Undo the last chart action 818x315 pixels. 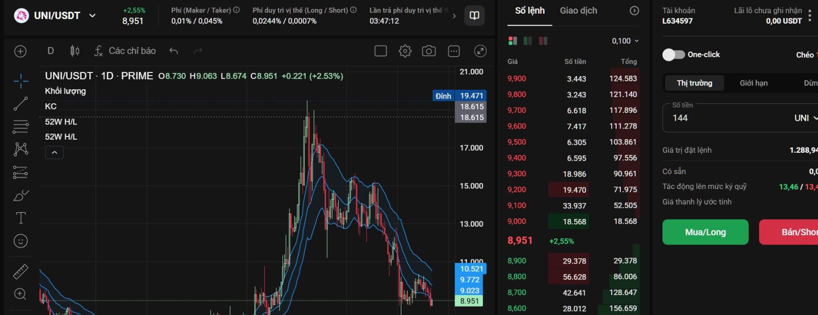(174, 51)
